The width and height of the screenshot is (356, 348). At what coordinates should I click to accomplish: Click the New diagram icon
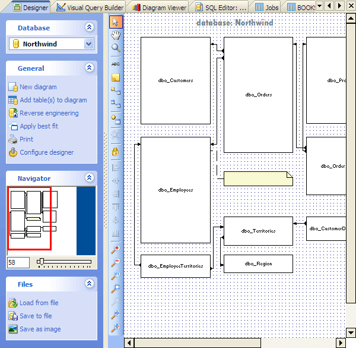(x=13, y=87)
